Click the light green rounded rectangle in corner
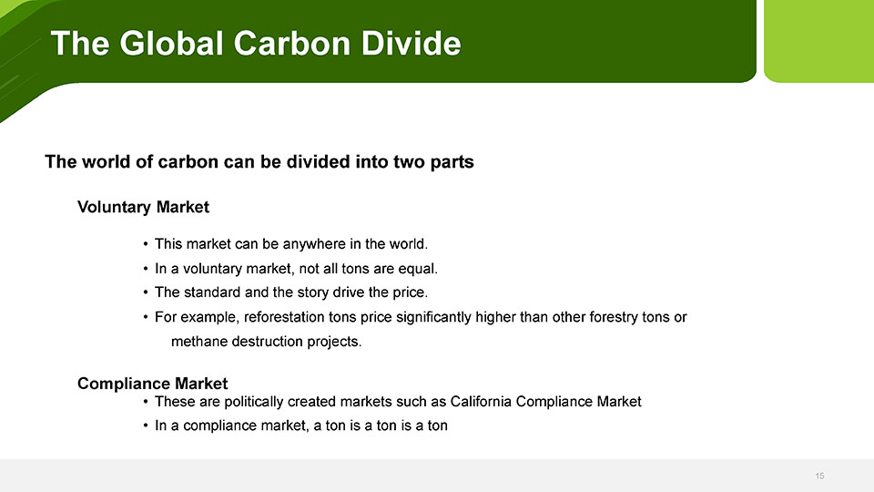This screenshot has width=874, height=492. tap(818, 40)
